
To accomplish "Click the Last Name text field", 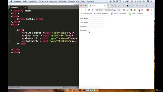I will point(96,22).
